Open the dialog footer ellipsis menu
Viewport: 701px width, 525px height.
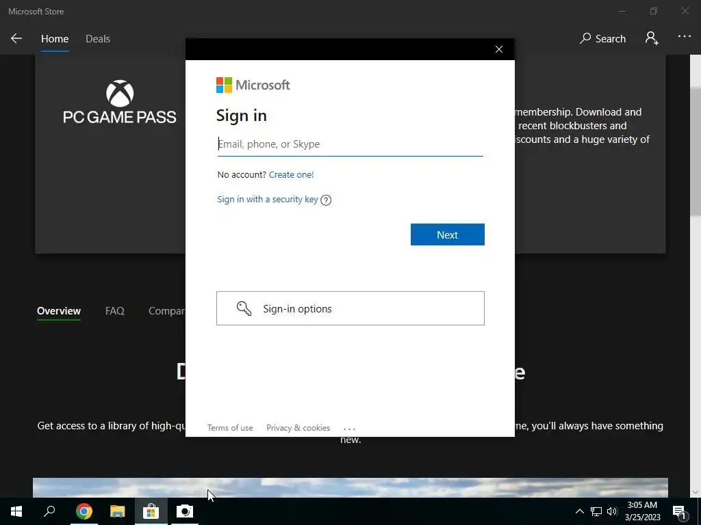(349, 429)
